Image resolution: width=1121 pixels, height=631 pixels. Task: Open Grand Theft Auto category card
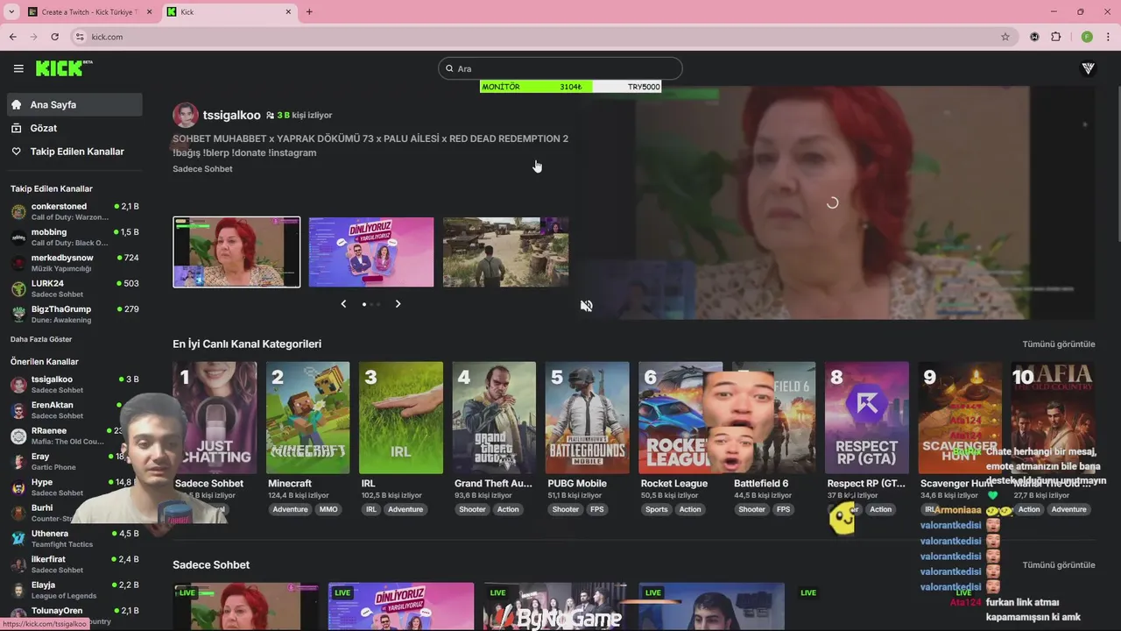494,418
